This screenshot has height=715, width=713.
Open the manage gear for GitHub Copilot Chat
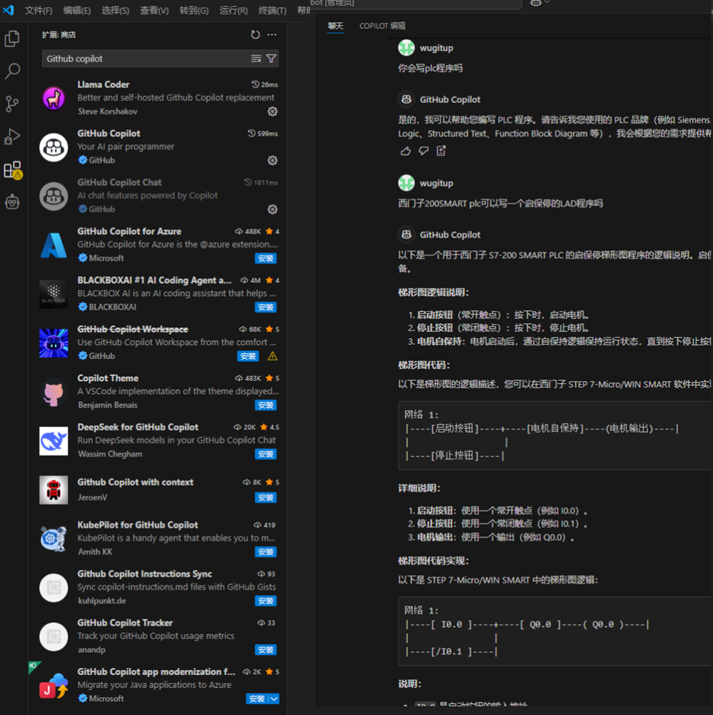[272, 209]
